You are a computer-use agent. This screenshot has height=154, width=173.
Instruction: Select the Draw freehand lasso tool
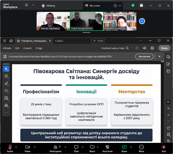(x=6, y=91)
